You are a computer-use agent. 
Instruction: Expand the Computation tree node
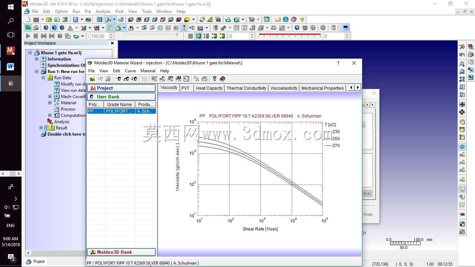[50, 115]
